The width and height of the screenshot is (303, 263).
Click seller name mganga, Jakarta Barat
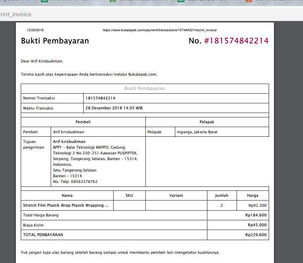197,131
